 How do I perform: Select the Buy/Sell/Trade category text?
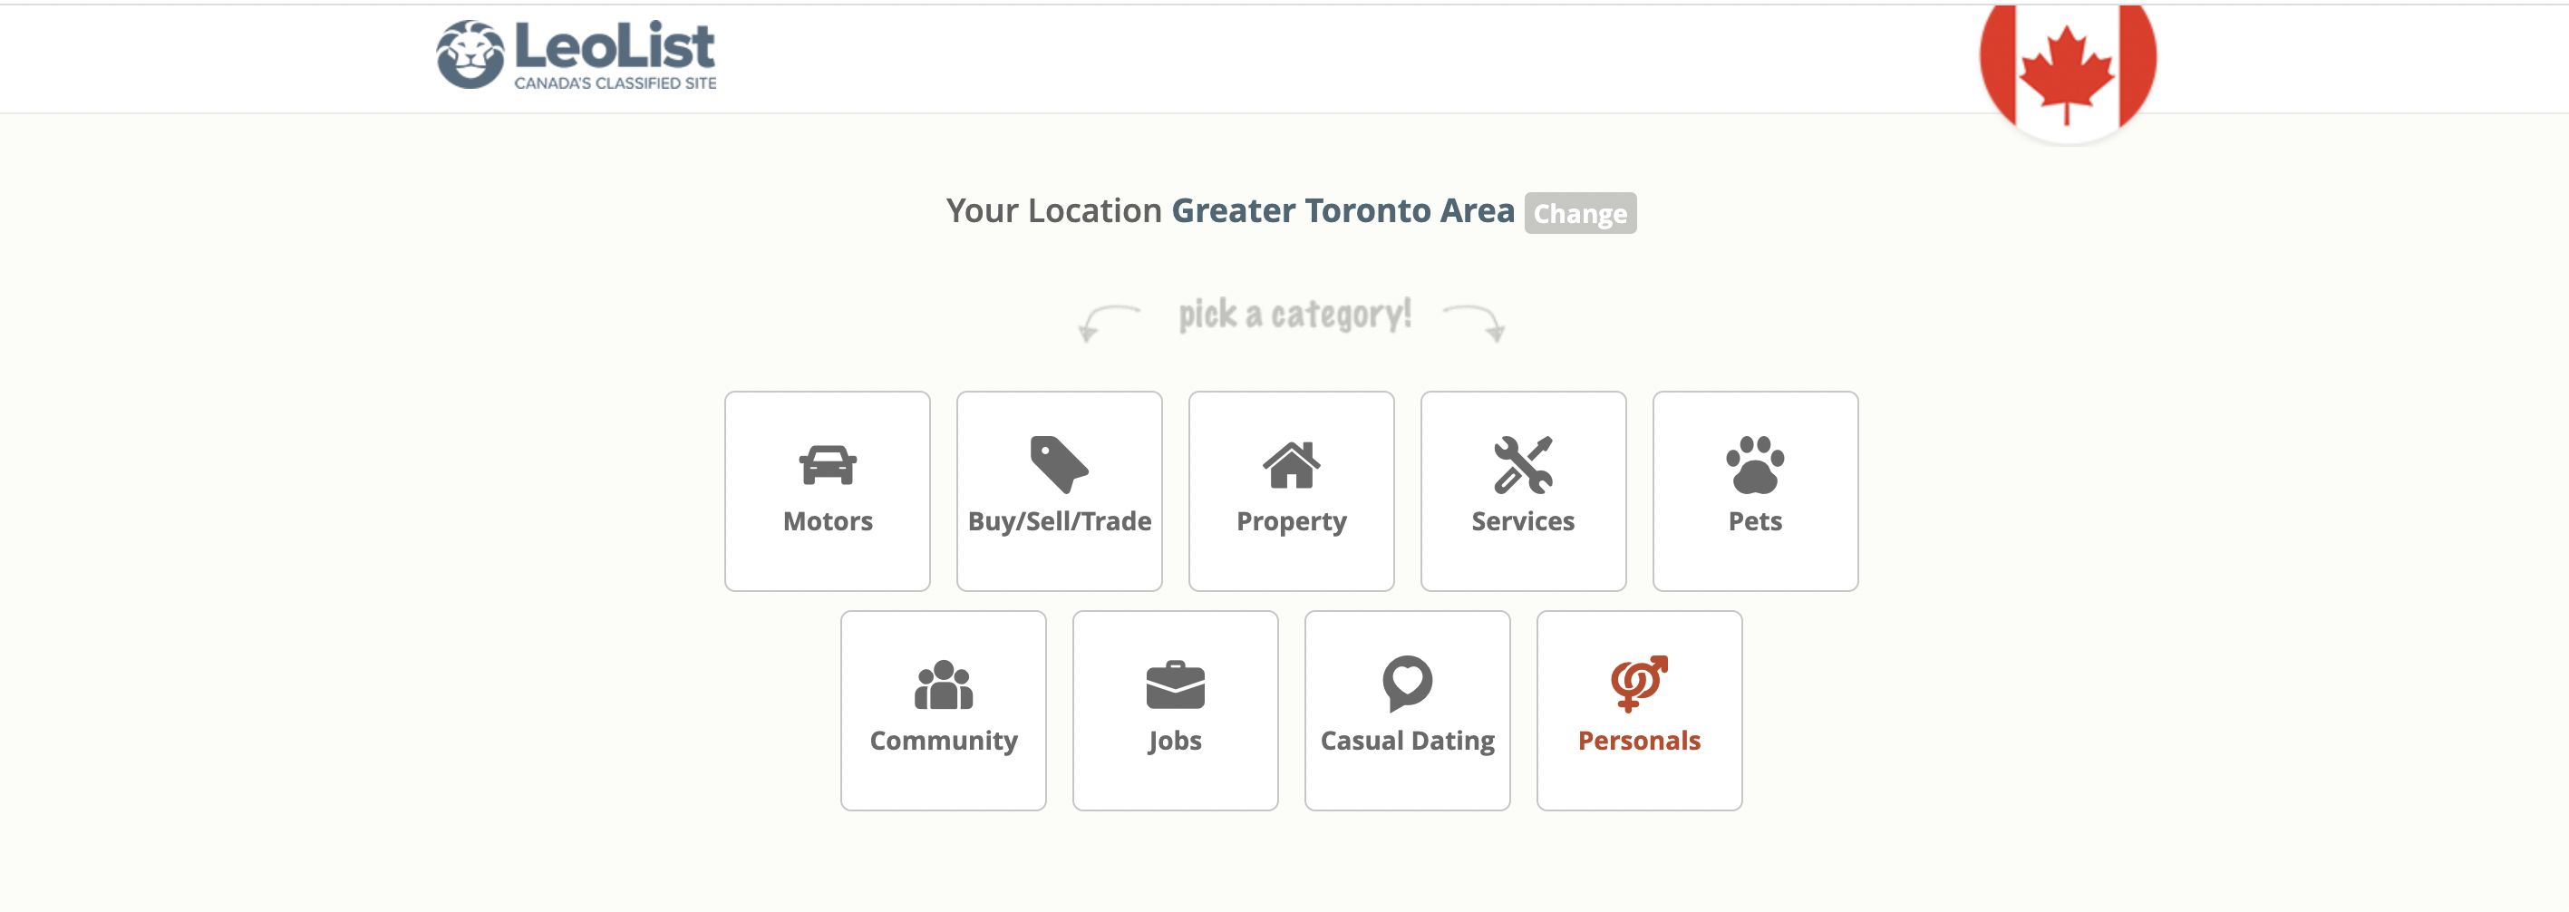coord(1059,521)
